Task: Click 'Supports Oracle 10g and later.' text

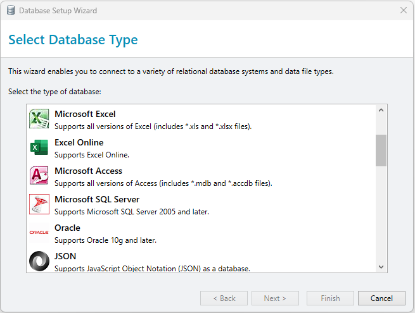Action: (x=105, y=240)
